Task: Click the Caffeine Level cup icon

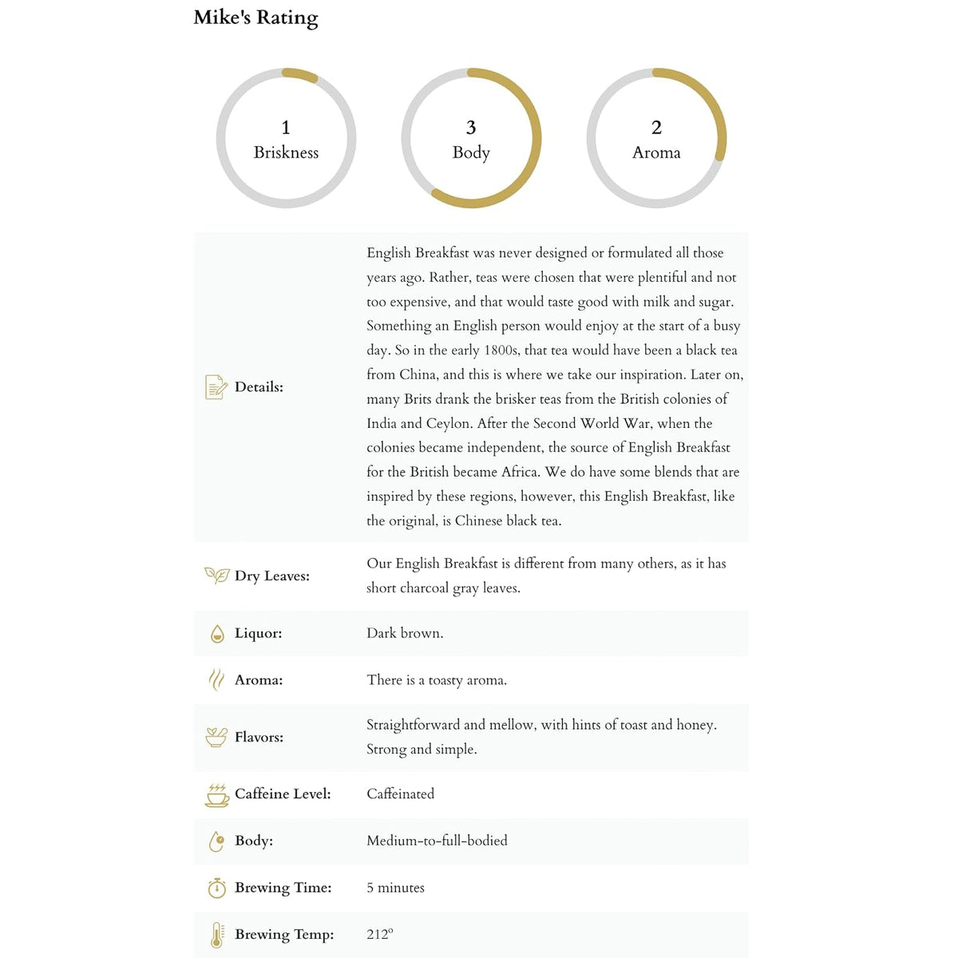Action: pyautogui.click(x=216, y=794)
